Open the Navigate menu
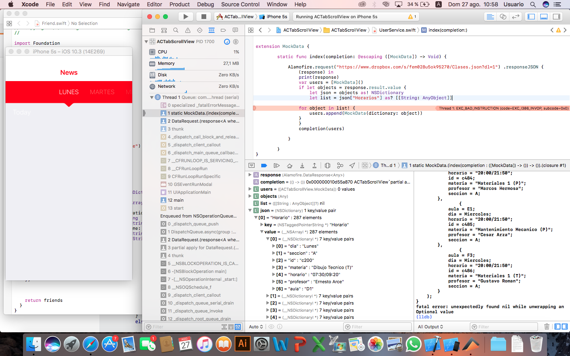570x356 pixels. click(128, 4)
